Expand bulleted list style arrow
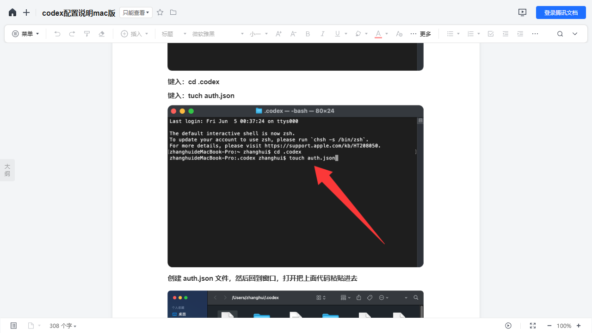Screen dimensions: 592x333 (x=458, y=34)
